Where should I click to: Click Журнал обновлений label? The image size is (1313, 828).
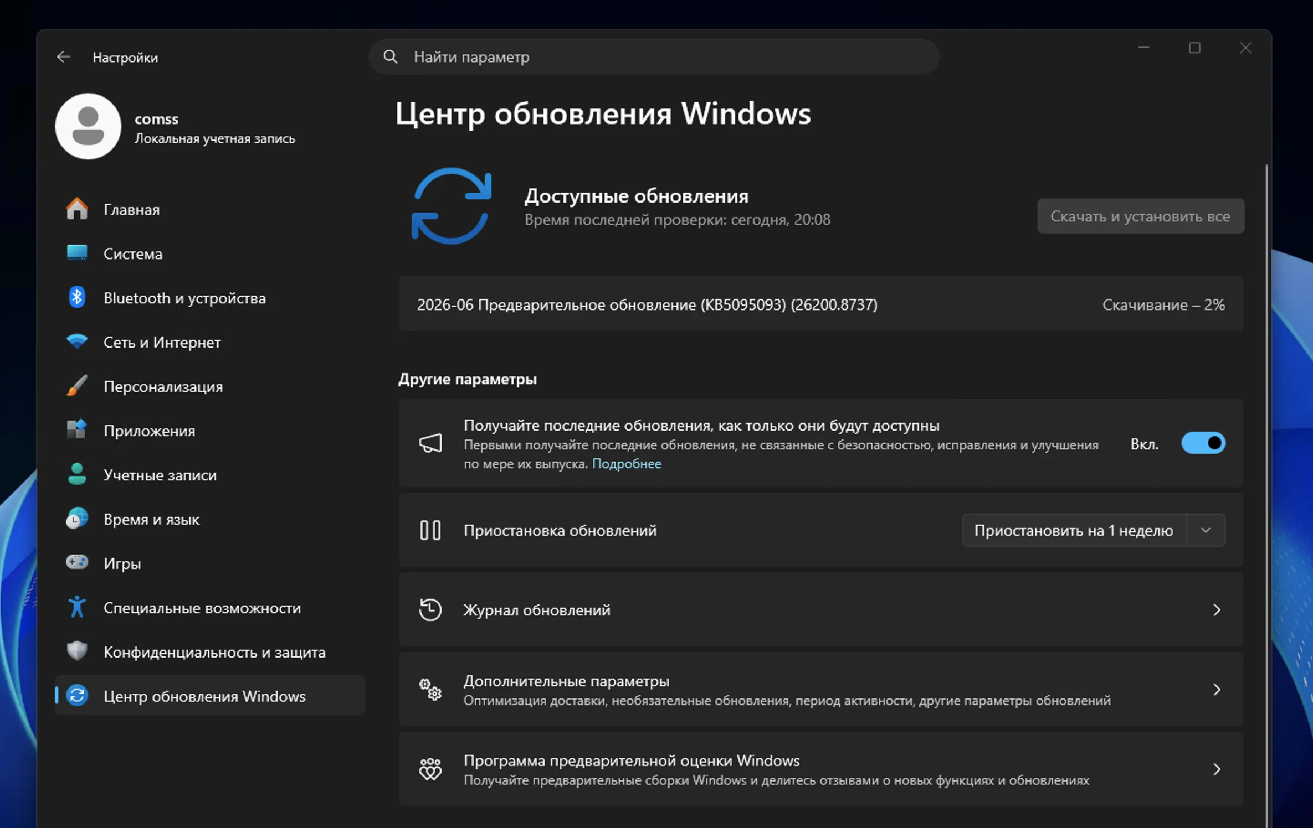tap(537, 610)
